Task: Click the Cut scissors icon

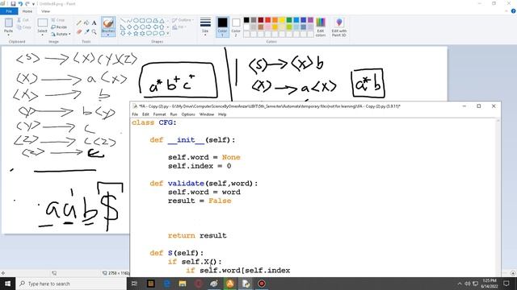Action: 19,20
